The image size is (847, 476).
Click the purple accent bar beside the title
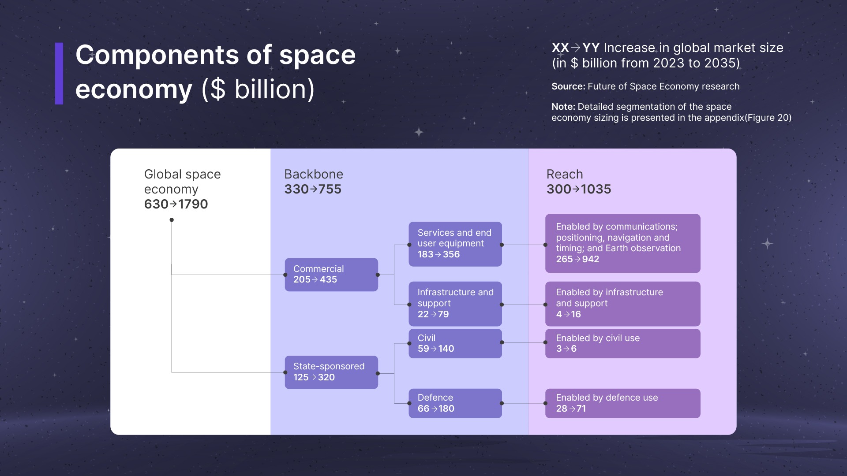tap(59, 73)
